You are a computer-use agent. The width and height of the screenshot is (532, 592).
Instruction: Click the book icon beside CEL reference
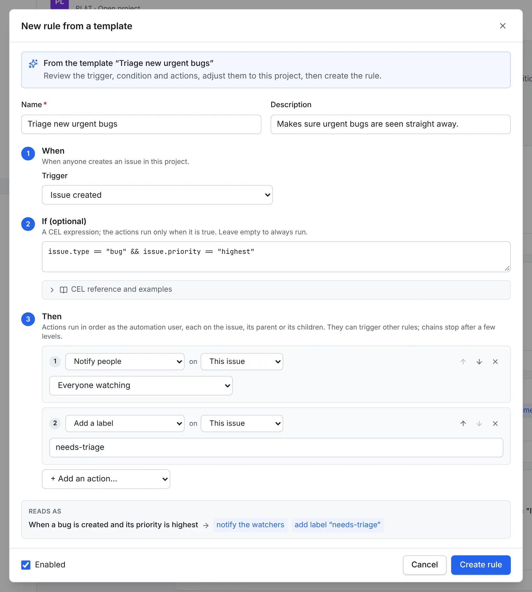(63, 290)
